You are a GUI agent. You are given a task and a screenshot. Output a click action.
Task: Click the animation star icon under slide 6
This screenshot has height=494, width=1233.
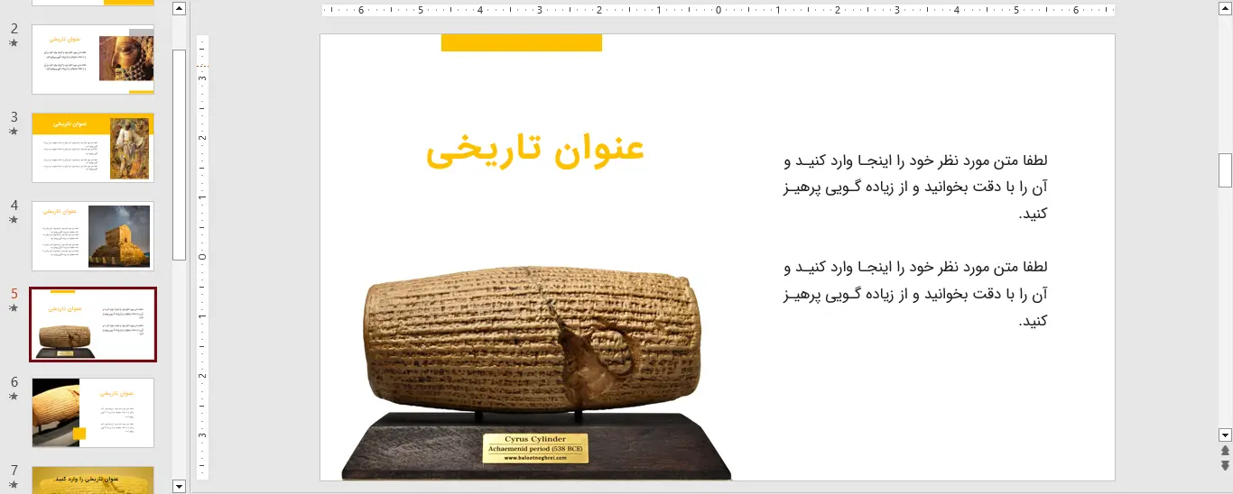click(x=14, y=397)
